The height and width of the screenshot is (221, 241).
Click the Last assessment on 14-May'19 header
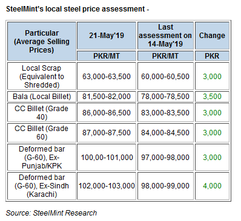pyautogui.click(x=165, y=36)
